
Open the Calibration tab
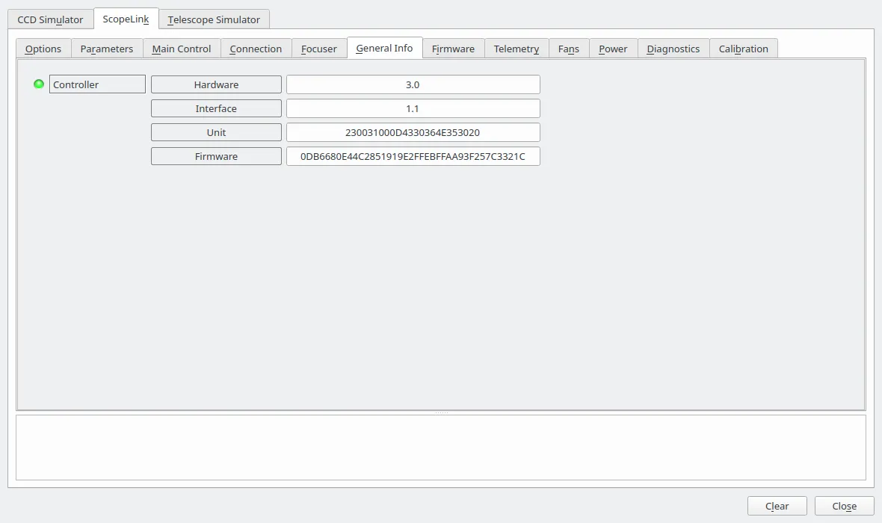[744, 49]
